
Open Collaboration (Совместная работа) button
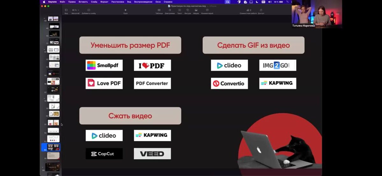click(249, 11)
